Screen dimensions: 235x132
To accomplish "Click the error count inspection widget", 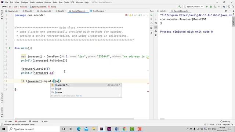I will [127, 15].
